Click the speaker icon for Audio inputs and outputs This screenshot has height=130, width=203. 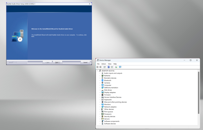tap(102, 73)
